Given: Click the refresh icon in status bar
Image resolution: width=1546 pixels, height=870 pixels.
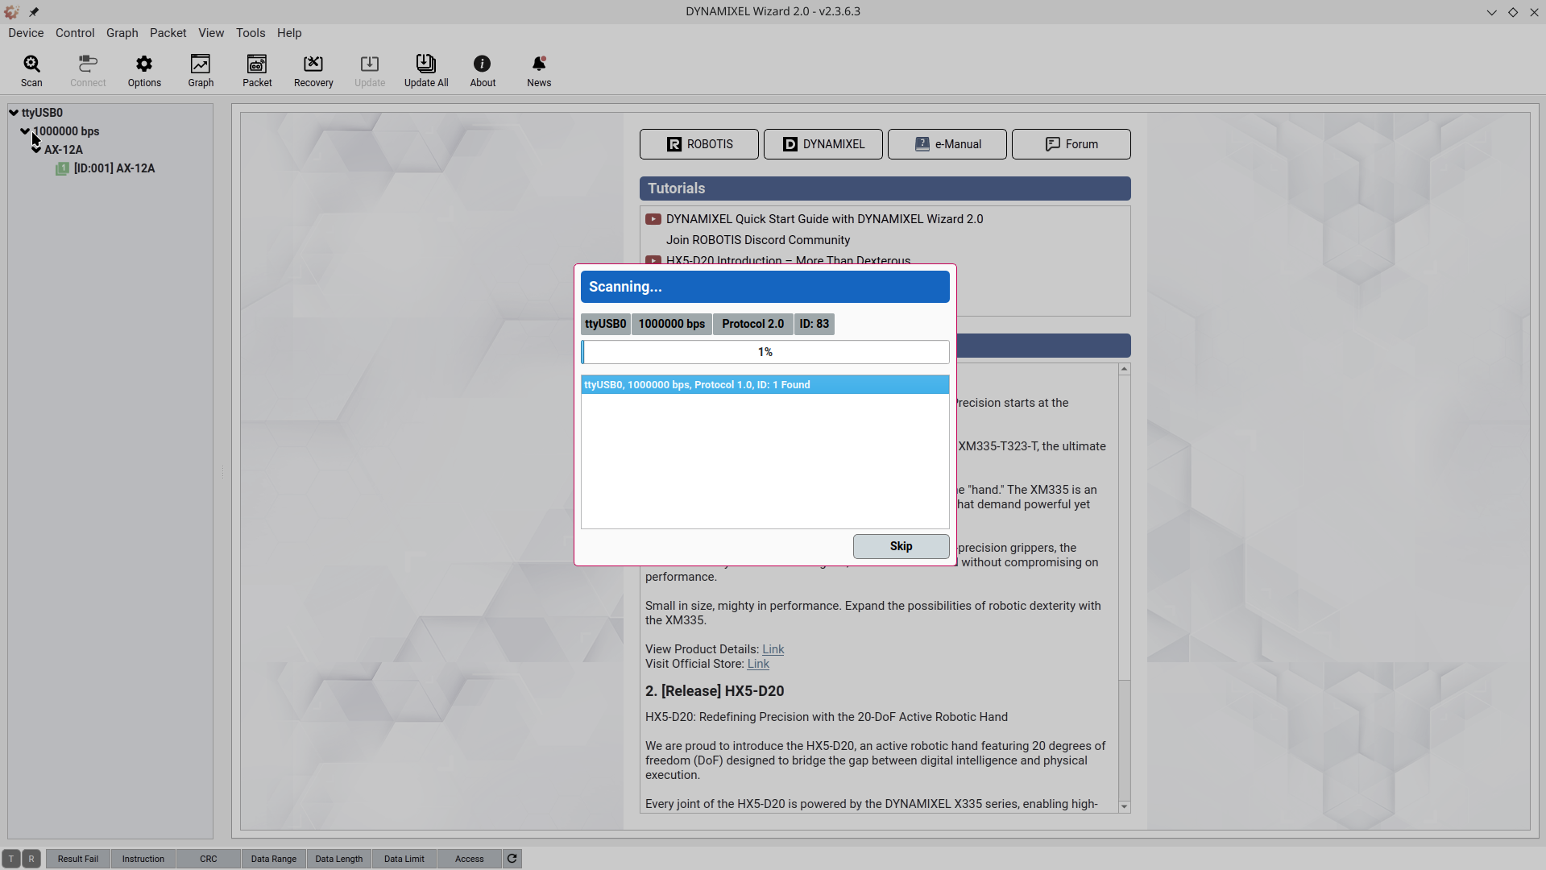Looking at the screenshot, I should pos(512,859).
